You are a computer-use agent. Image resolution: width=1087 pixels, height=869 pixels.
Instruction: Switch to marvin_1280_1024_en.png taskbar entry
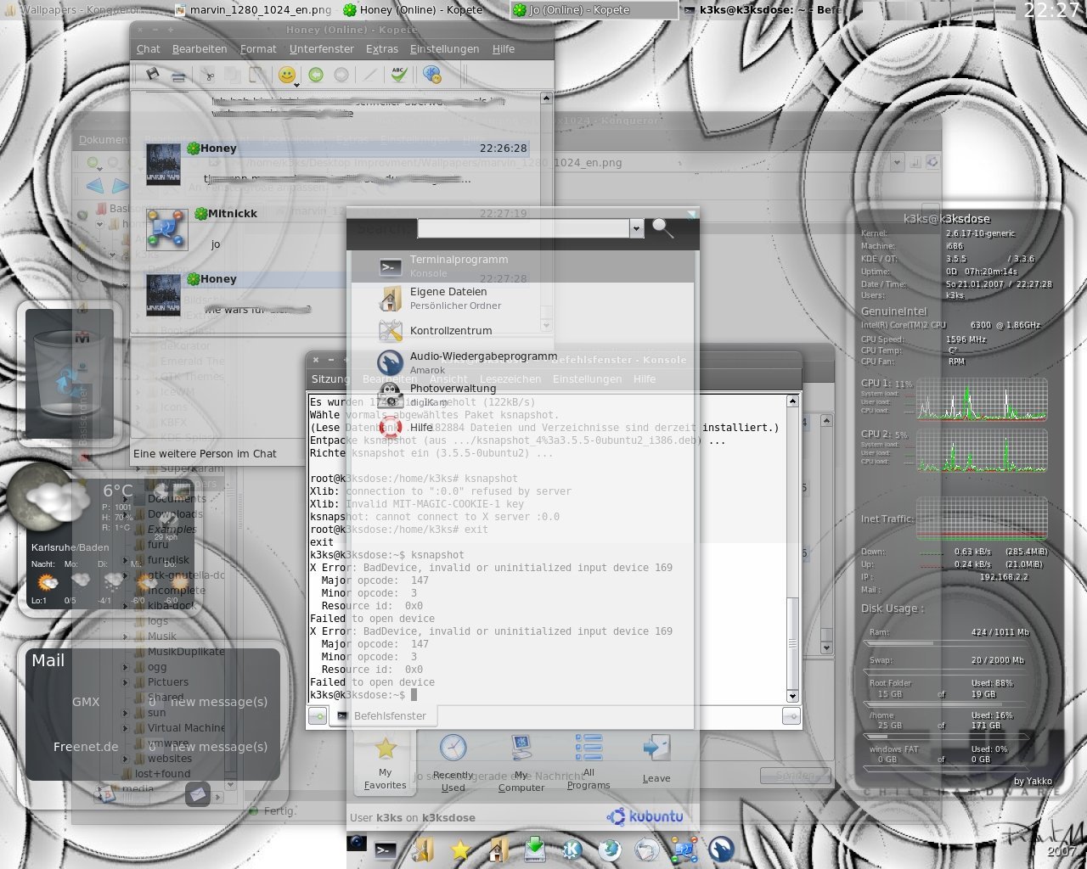pyautogui.click(x=253, y=10)
